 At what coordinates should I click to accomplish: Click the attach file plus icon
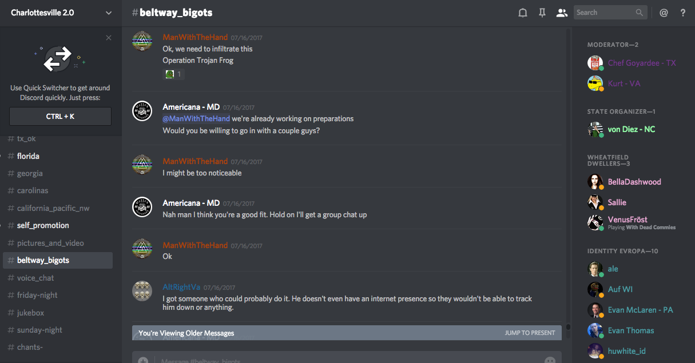click(143, 360)
